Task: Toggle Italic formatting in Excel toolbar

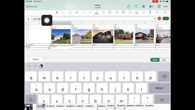Action: [63, 12]
